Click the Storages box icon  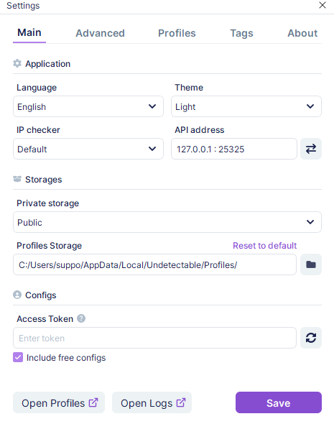click(17, 179)
